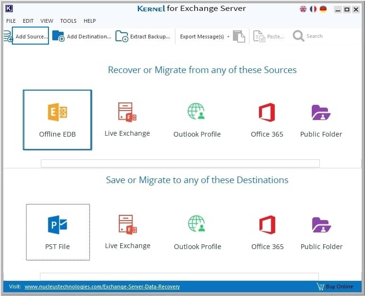Click Export Message(s) button
The height and width of the screenshot is (296, 365).
coord(202,37)
